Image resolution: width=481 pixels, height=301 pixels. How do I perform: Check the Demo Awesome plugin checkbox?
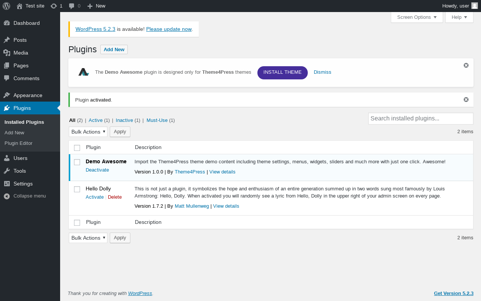[x=77, y=162]
